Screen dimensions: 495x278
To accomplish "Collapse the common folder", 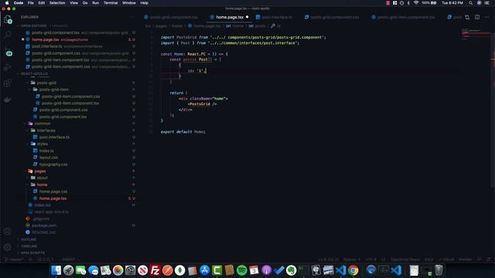I will click(43, 124).
